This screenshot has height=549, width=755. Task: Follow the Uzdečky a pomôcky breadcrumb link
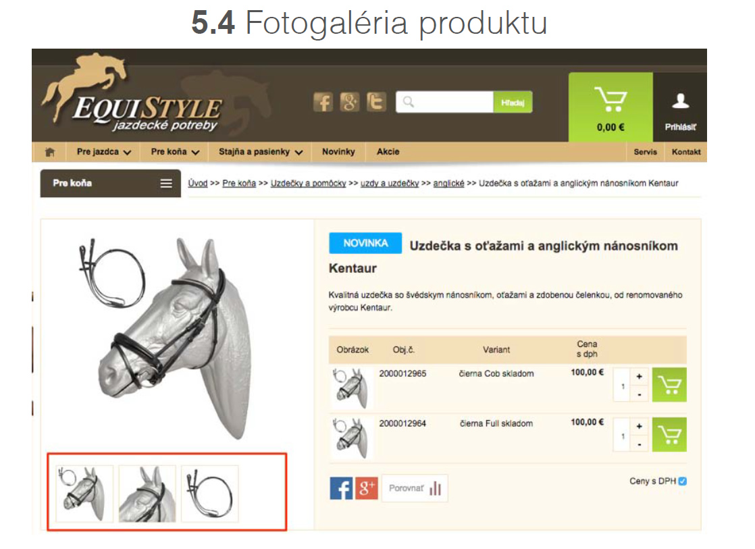tap(308, 183)
